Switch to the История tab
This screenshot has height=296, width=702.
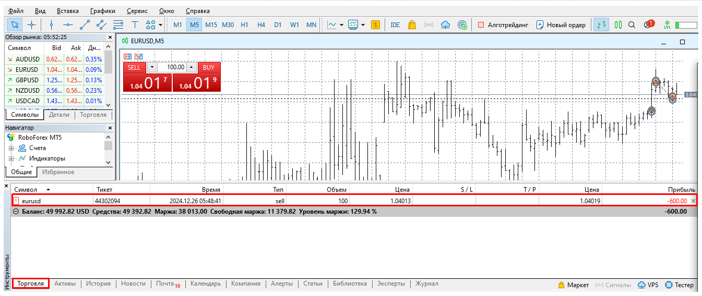tap(99, 283)
